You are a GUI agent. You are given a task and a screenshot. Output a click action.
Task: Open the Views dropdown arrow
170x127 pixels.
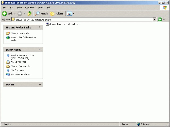click(73, 13)
